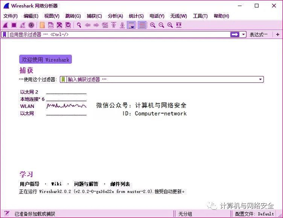Image resolution: width=283 pixels, height=218 pixels.
Task: Go back in packet history
Action: click(88, 25)
